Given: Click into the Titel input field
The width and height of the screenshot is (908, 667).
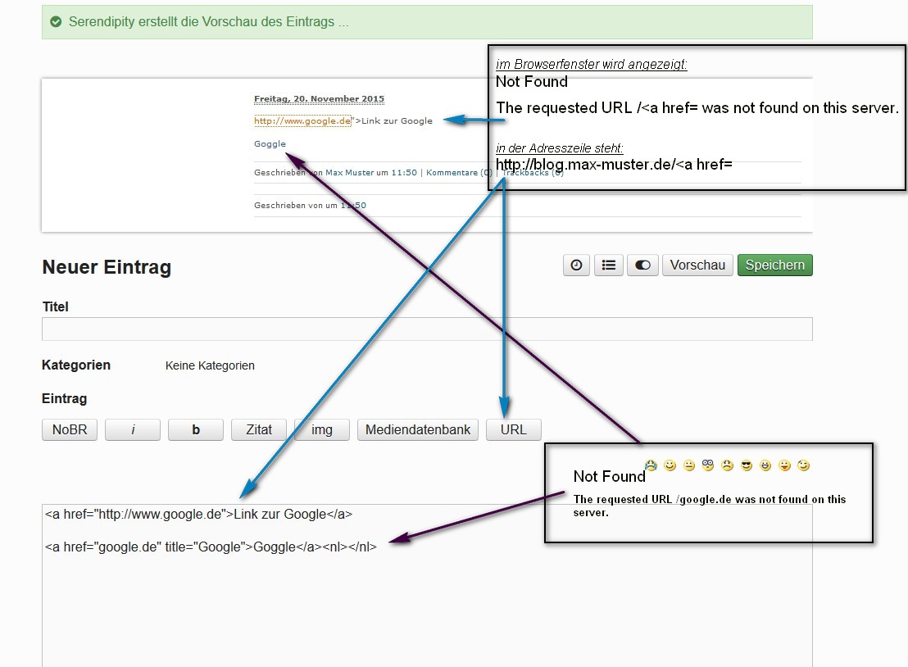Looking at the screenshot, I should (426, 329).
